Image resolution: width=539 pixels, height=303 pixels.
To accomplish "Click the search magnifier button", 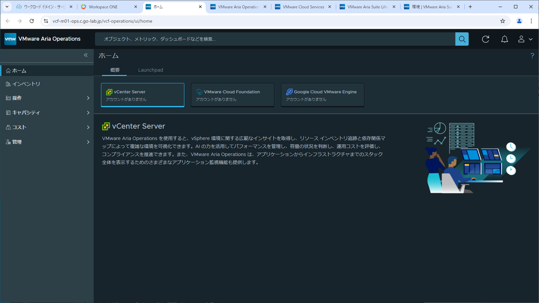I will click(x=462, y=39).
